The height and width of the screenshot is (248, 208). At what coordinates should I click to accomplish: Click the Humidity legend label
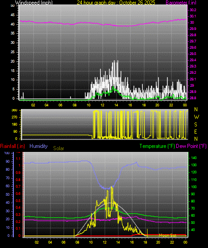click(38, 146)
